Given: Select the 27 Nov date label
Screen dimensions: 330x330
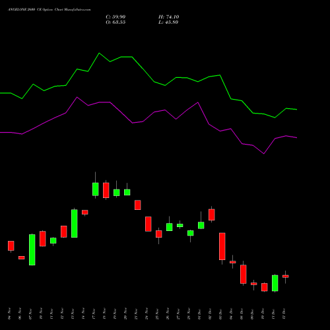Looking at the screenshot, I should click(x=178, y=313).
